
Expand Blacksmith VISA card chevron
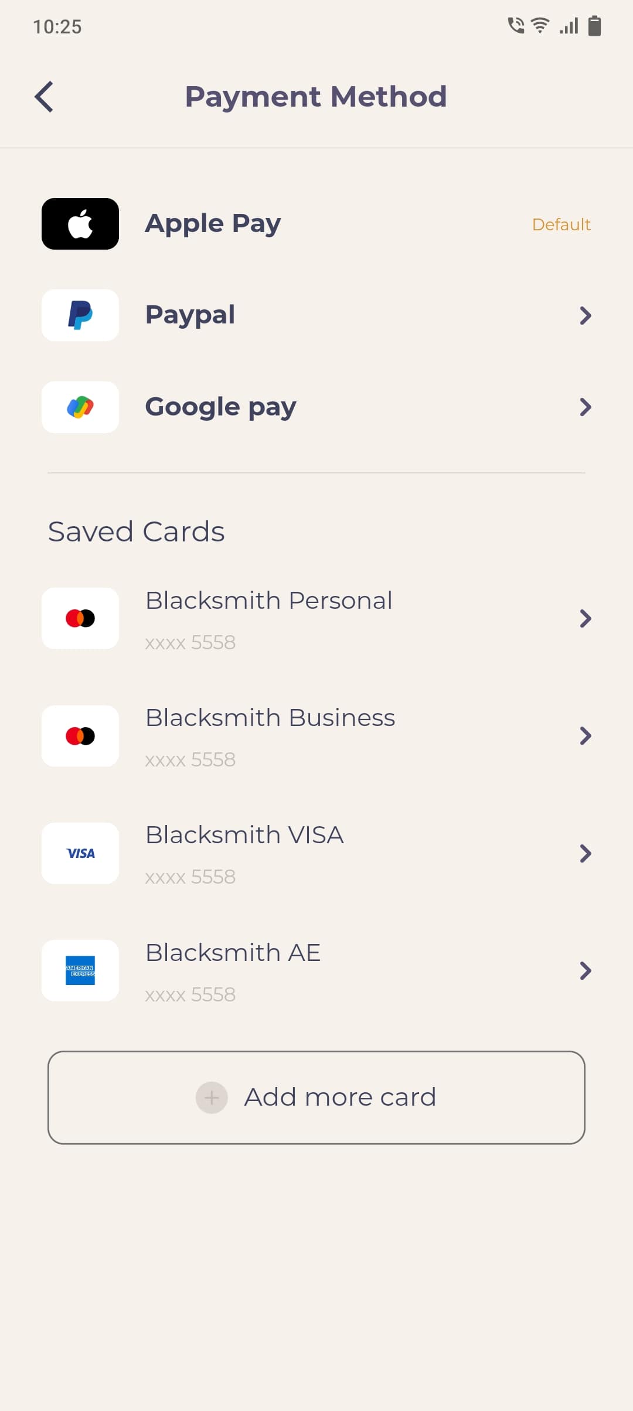[x=585, y=853]
